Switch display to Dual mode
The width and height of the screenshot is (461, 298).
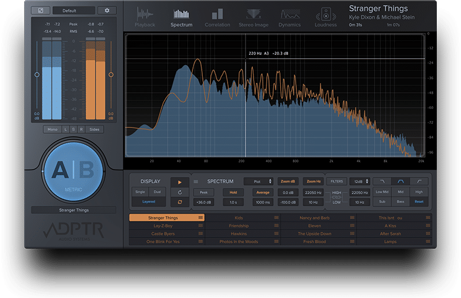tap(157, 192)
